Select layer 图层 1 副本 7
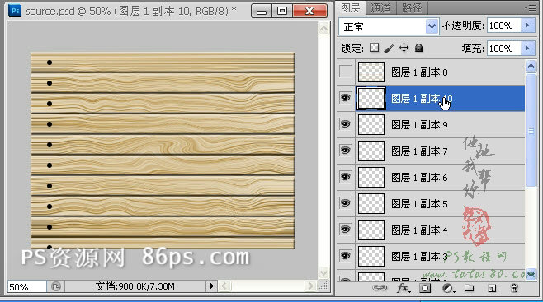 pos(440,151)
